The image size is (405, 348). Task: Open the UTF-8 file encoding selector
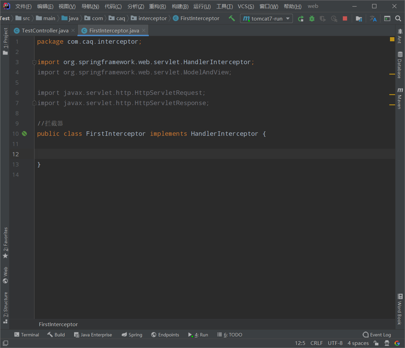click(335, 343)
